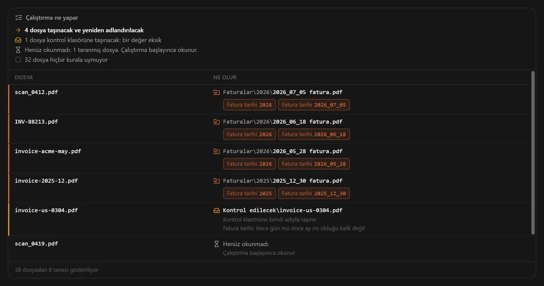Select the invoice-us-0304.pdf file row

[x=270, y=219]
